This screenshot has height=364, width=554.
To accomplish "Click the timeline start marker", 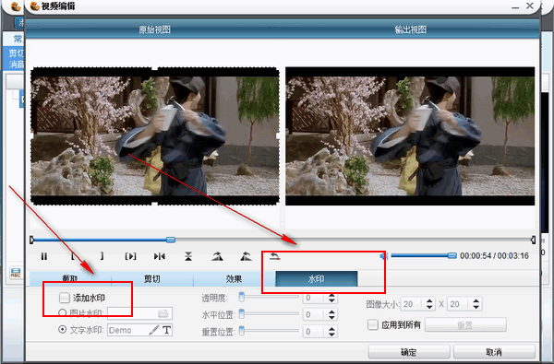I will (x=31, y=240).
